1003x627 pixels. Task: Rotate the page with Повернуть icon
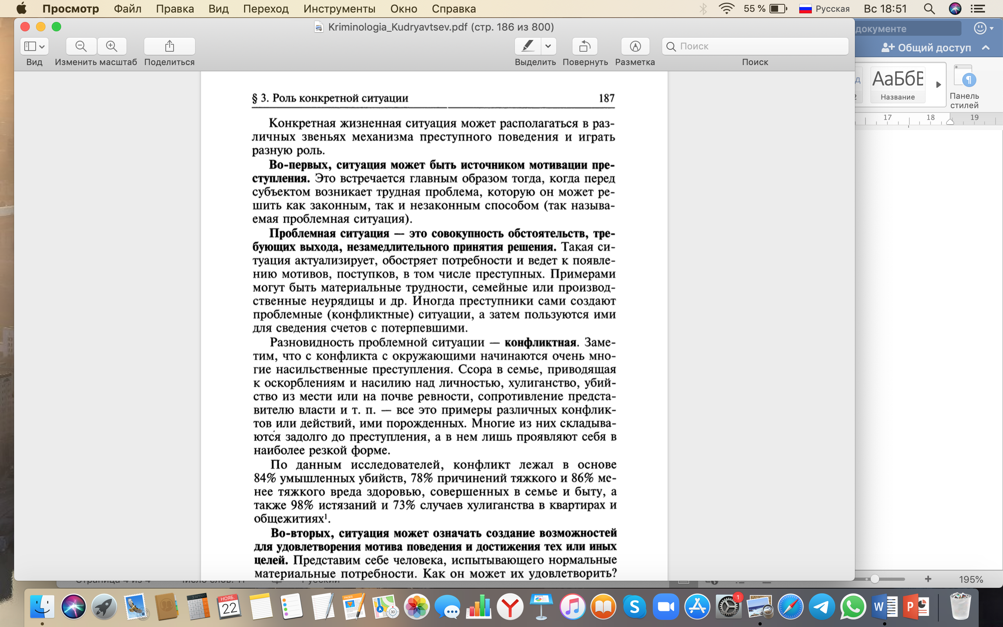tap(585, 46)
